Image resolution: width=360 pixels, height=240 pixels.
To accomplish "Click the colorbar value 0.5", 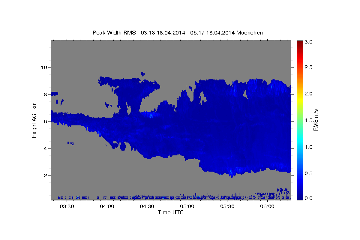I will click(x=309, y=173).
